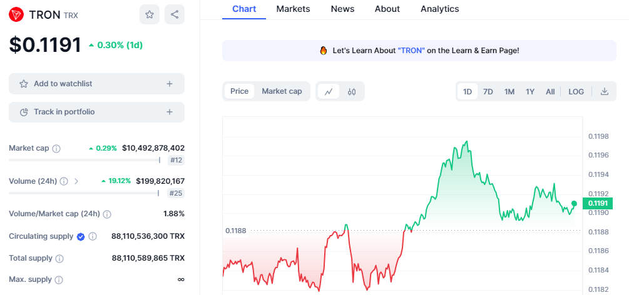Open Market cap info tooltip icon

click(56, 149)
